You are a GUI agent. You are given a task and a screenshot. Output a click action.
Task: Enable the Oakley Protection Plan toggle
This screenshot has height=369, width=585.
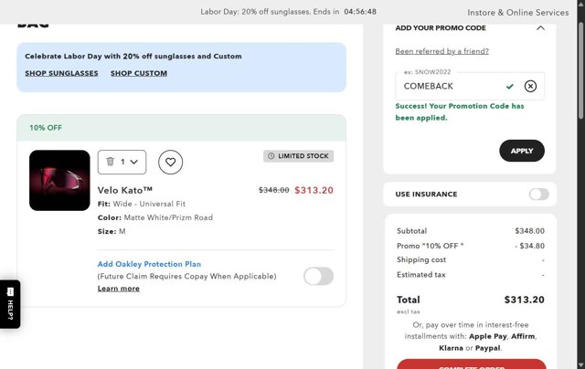tap(318, 276)
